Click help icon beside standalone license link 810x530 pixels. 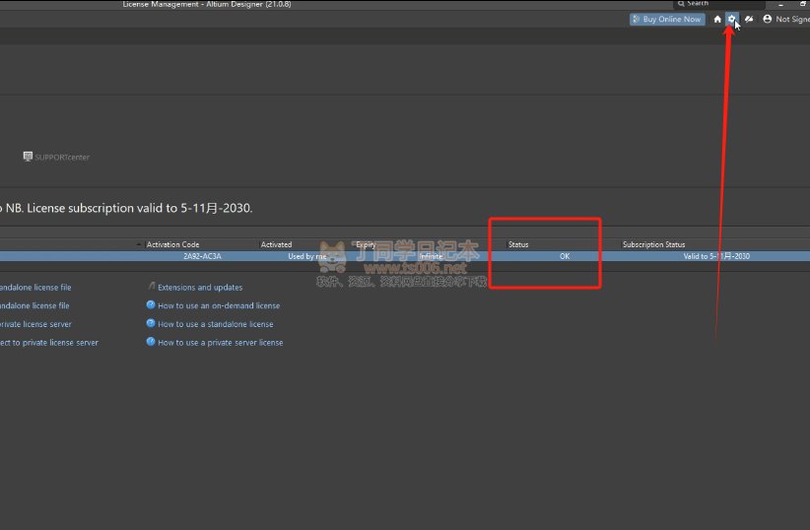click(x=151, y=323)
